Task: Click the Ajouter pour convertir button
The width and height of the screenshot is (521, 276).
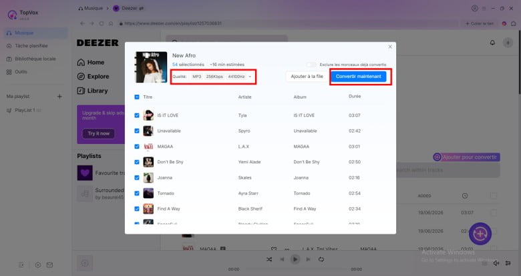Action: coord(466,157)
